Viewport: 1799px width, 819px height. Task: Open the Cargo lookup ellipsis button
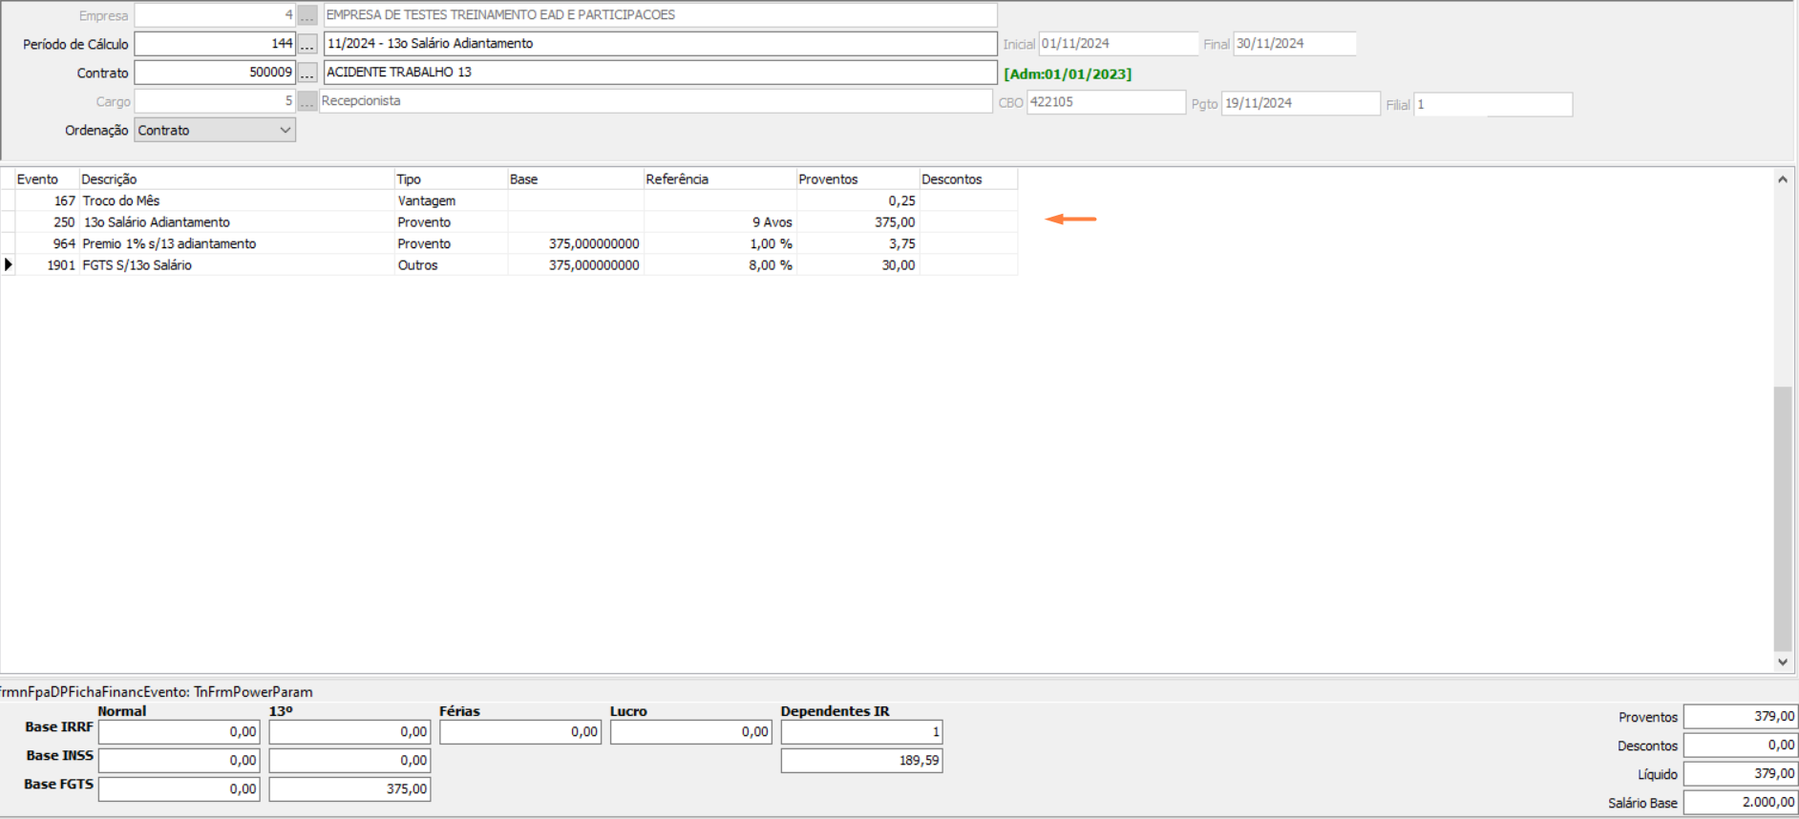(307, 101)
